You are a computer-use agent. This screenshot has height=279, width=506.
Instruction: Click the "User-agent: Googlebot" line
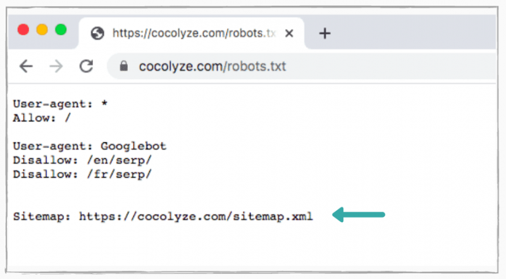pos(90,146)
